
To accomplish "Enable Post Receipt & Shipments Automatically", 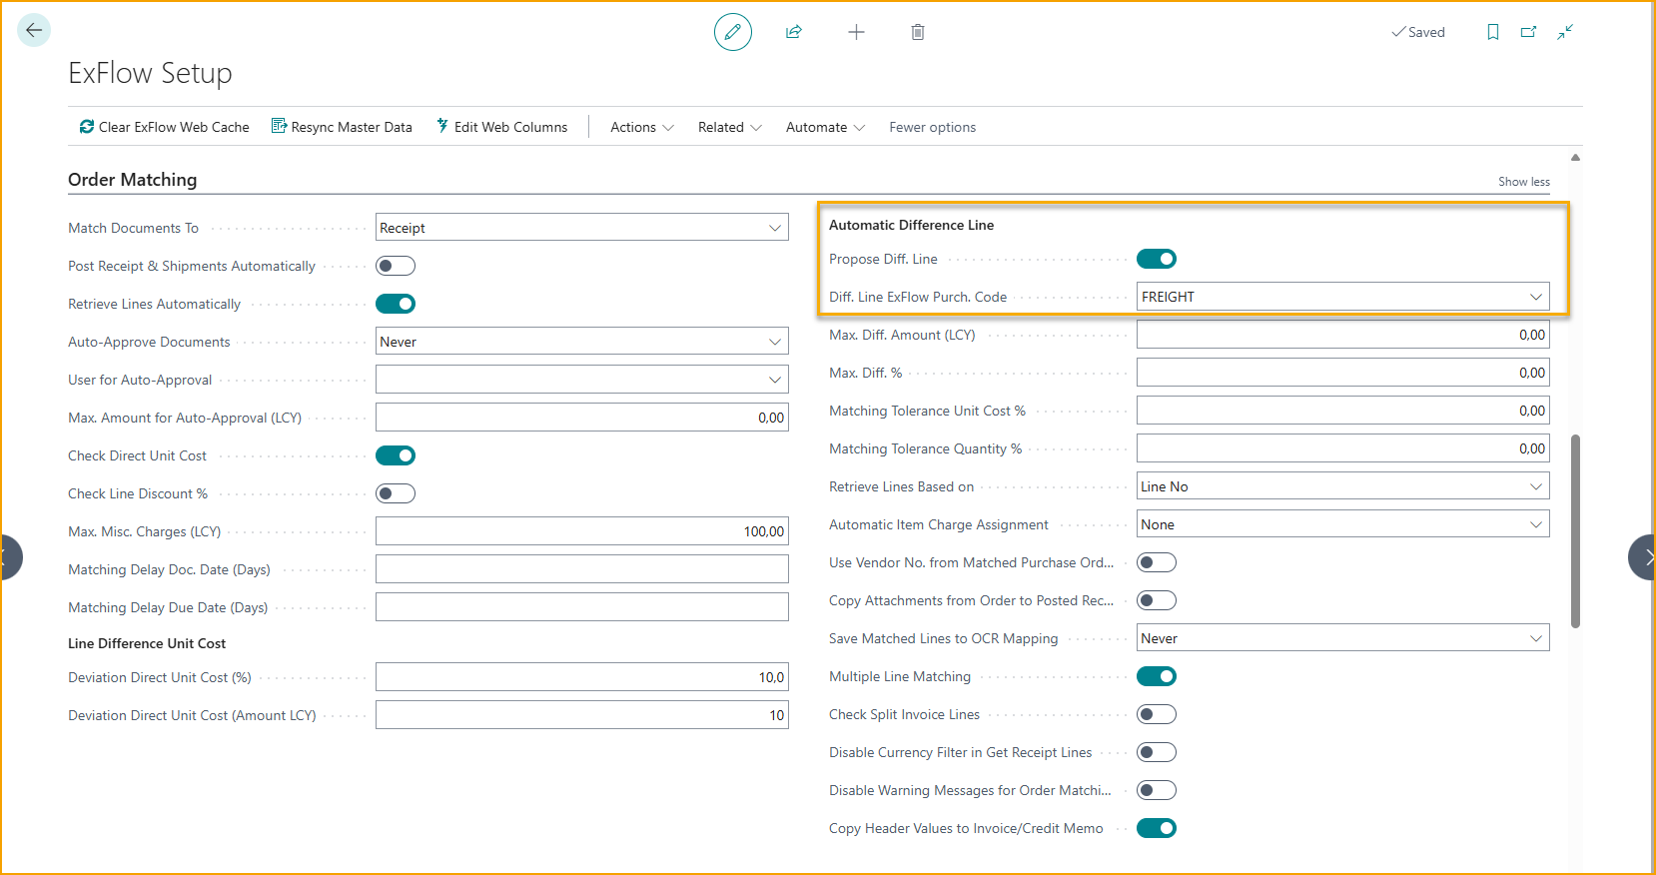I will tap(396, 266).
